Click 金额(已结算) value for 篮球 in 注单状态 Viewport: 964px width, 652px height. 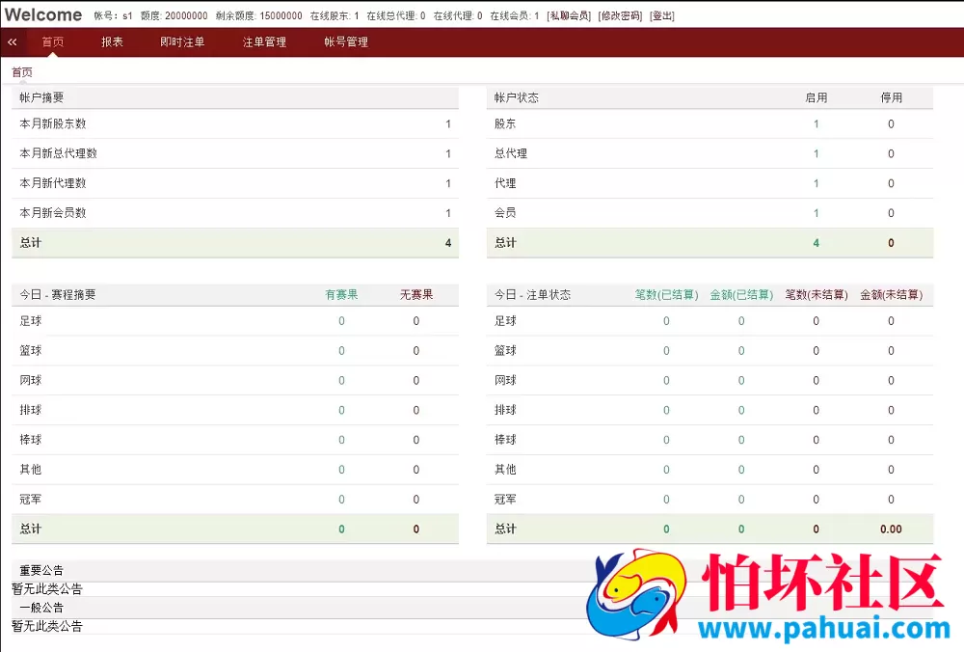point(741,351)
